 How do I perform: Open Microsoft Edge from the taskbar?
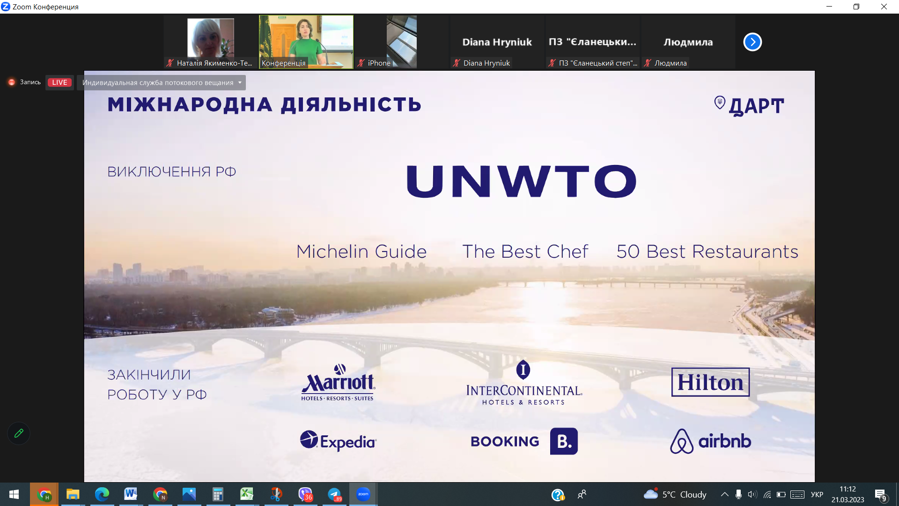point(102,494)
